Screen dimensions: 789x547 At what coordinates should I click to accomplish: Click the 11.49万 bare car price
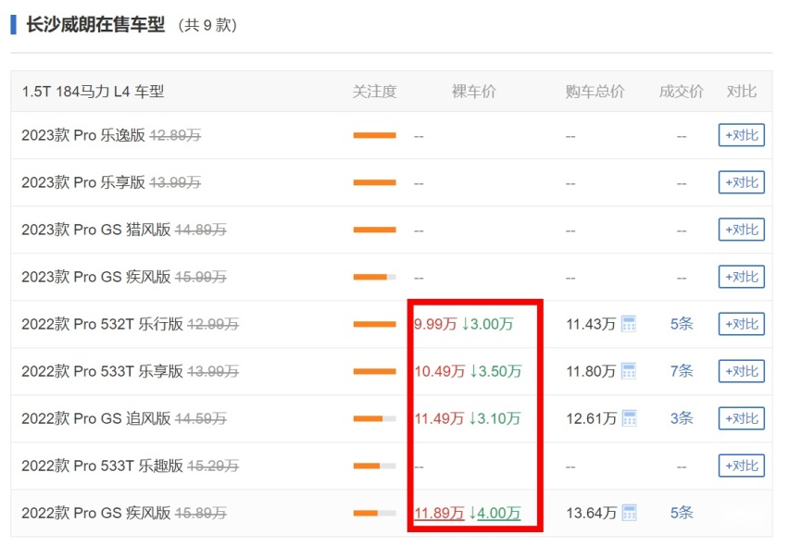click(x=439, y=418)
